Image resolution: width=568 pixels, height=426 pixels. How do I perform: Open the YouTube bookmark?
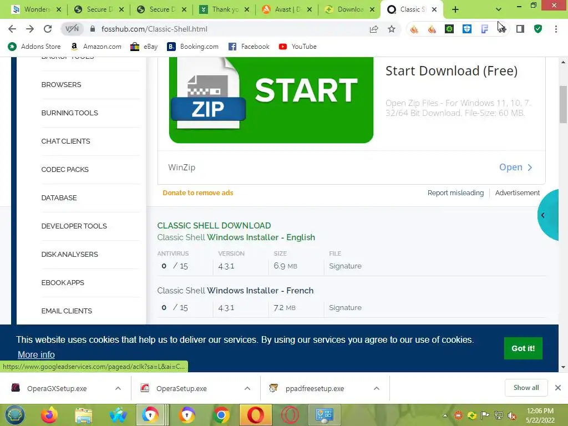[x=298, y=47]
